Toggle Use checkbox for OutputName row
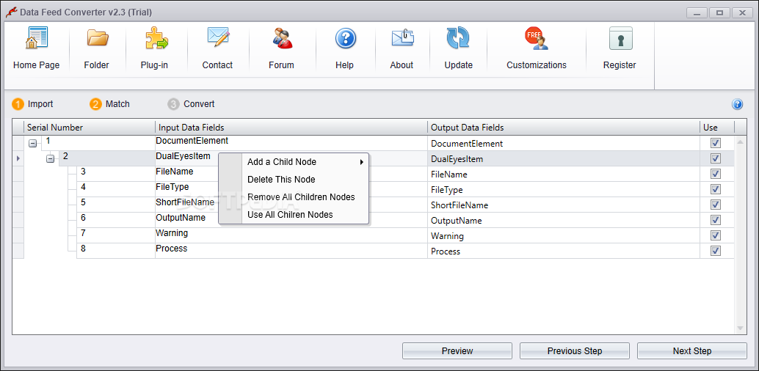759x371 pixels. (716, 220)
